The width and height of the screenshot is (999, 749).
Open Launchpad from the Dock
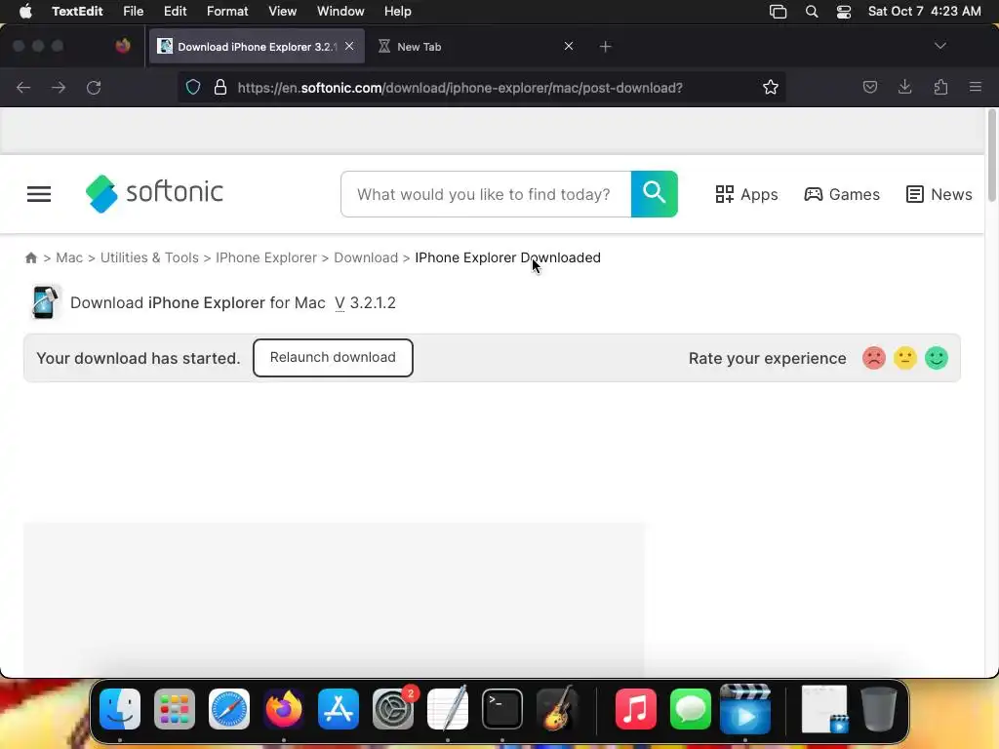pyautogui.click(x=175, y=709)
